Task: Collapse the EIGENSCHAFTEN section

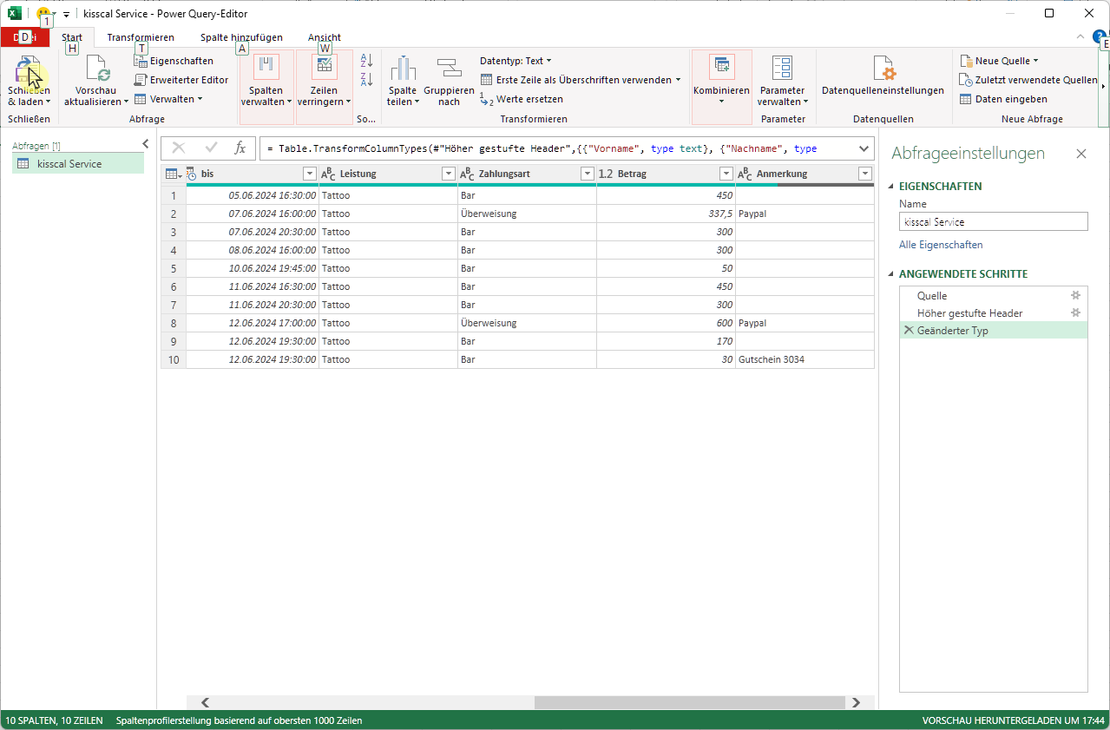Action: coord(891,187)
